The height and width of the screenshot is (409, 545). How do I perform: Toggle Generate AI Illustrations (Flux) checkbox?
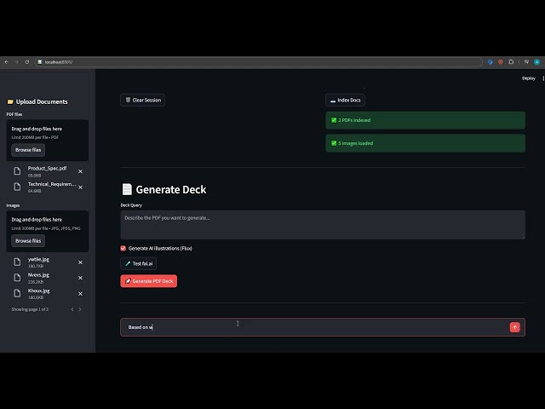123,248
